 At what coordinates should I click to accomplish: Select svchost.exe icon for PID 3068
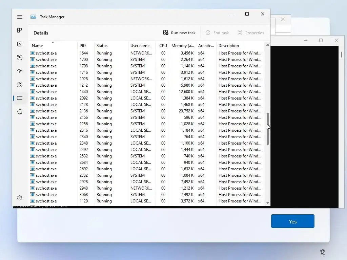click(x=33, y=194)
